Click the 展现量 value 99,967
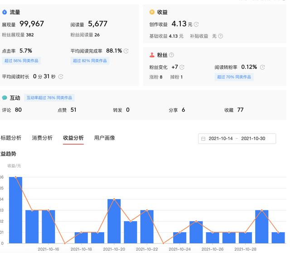This screenshot has width=290, height=253. pos(32,24)
